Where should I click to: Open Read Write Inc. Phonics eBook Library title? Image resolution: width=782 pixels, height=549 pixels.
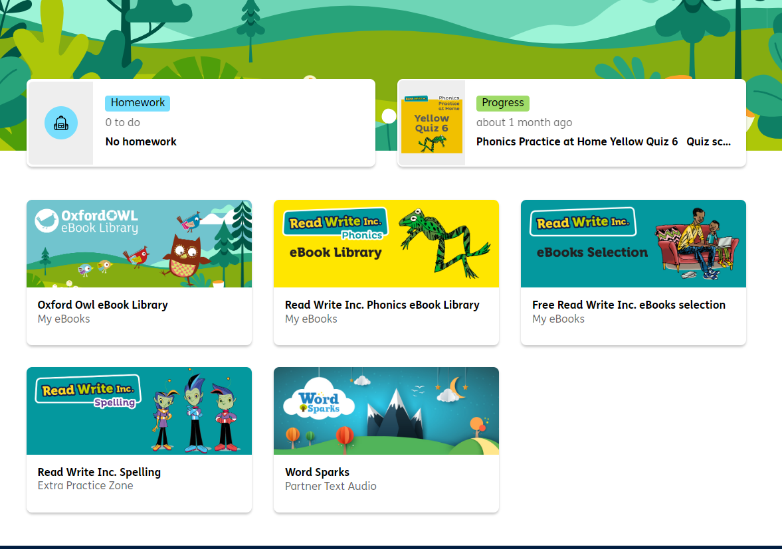coord(382,305)
